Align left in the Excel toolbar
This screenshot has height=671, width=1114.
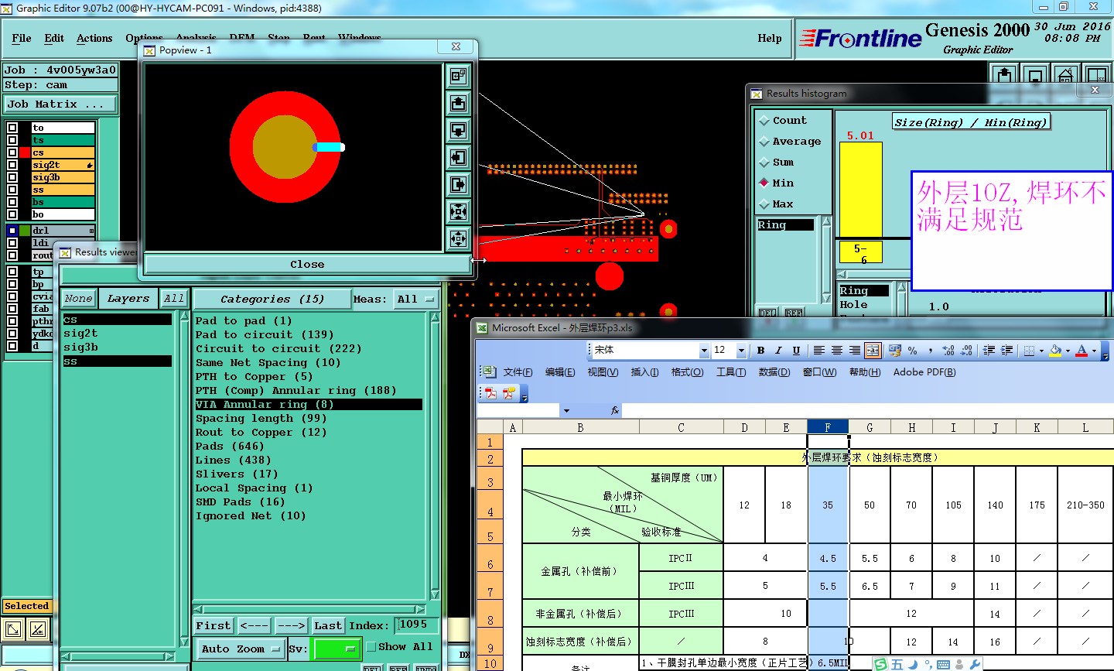point(819,351)
